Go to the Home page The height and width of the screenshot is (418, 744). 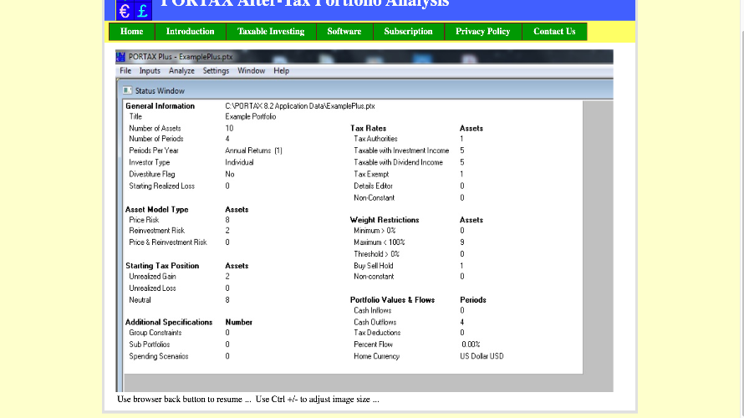point(132,31)
